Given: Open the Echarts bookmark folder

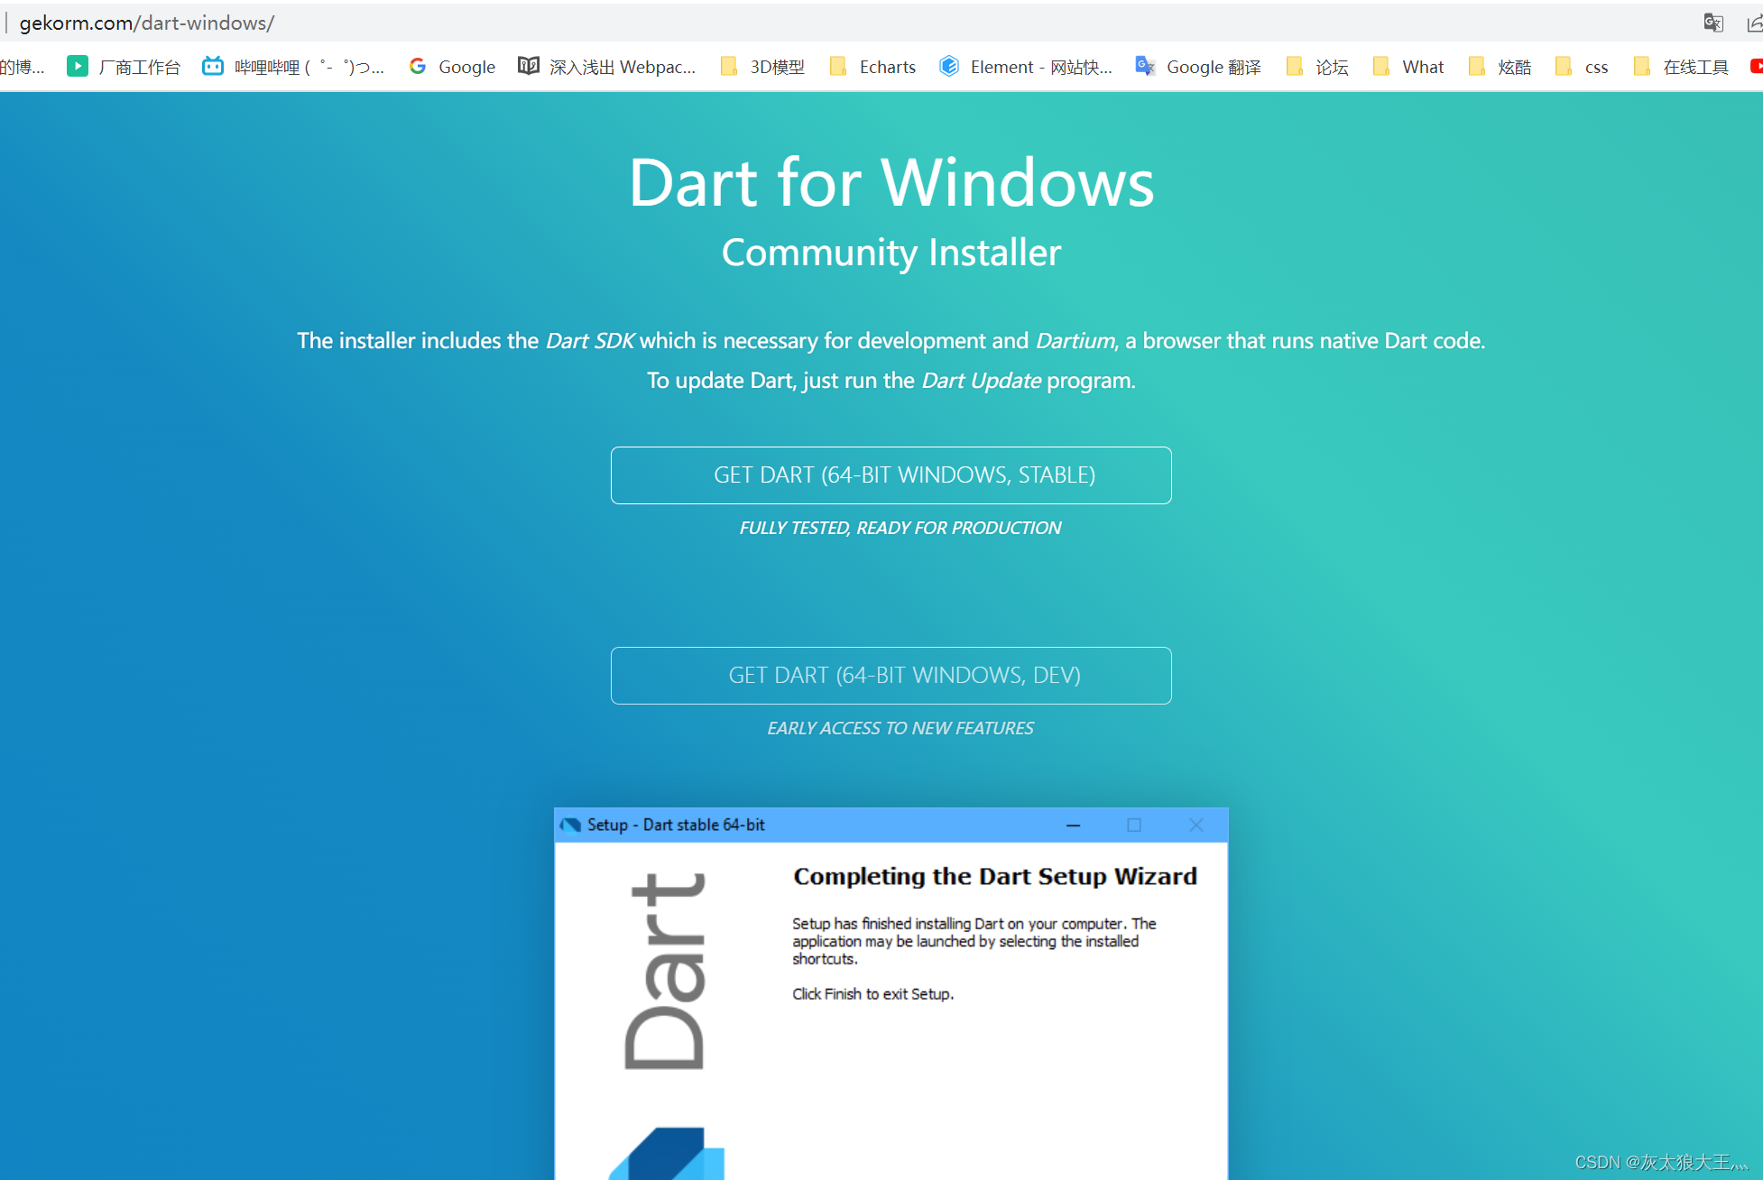Looking at the screenshot, I should click(872, 67).
